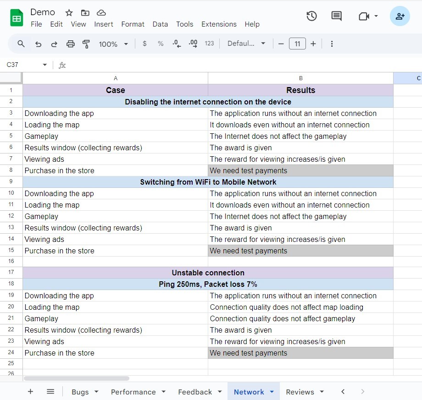Screen dimensions: 422x400
Task: Add a new sheet
Action: coord(30,392)
